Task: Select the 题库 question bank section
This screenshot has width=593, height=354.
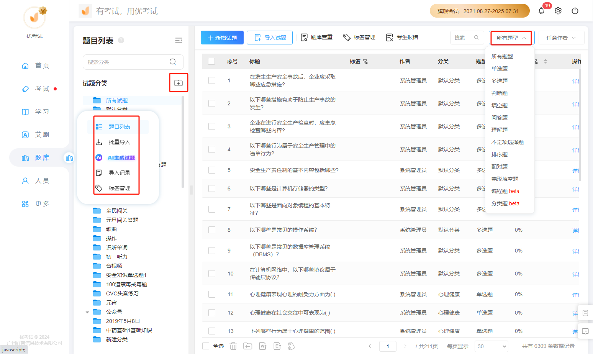Action: click(x=35, y=157)
